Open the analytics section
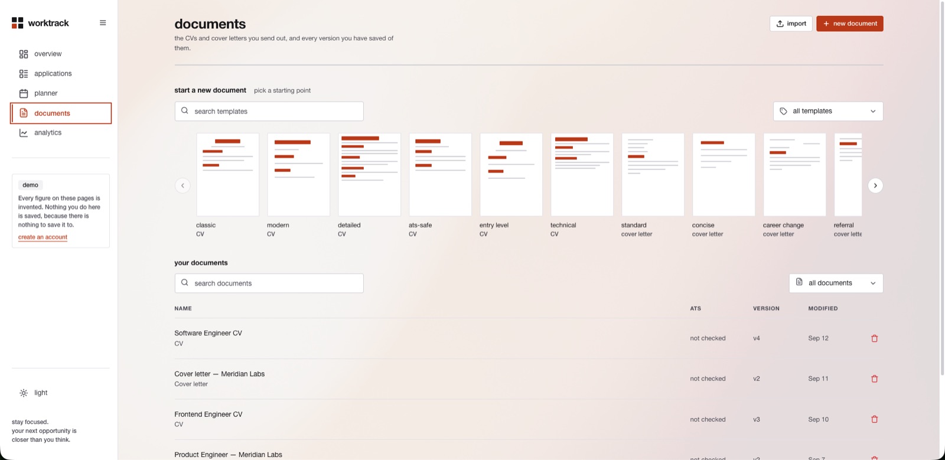 tap(61, 133)
